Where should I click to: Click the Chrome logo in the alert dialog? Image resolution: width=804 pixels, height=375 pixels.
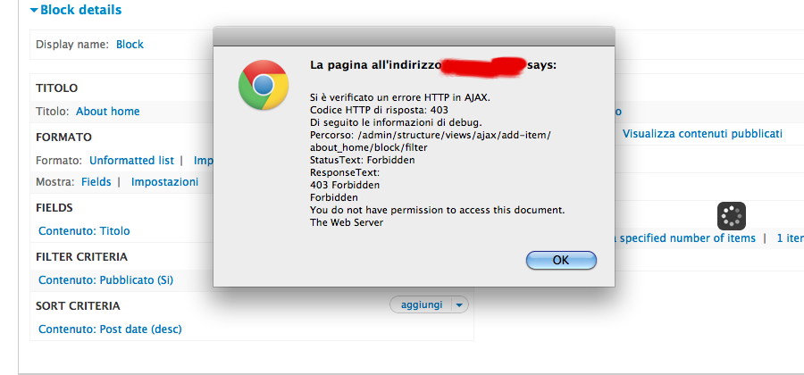point(264,85)
